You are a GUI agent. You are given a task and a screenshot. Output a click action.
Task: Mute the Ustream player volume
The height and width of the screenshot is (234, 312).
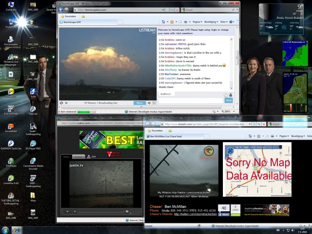(x=149, y=103)
